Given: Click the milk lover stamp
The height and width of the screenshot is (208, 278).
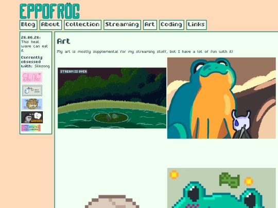Looking at the screenshot, I should (x=32, y=90).
